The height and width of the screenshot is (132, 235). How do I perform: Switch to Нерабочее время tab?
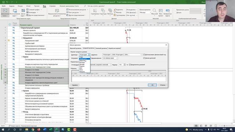(114, 48)
